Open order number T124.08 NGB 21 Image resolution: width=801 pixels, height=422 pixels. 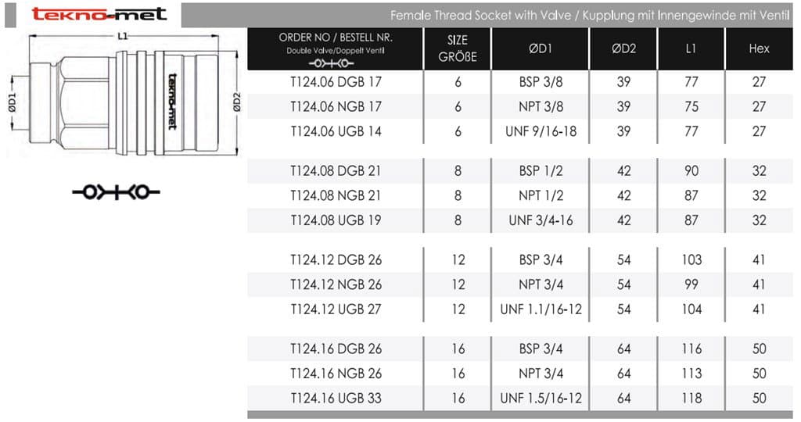tap(336, 195)
